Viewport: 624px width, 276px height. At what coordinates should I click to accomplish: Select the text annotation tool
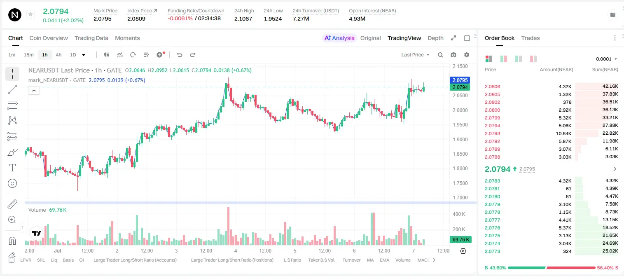pos(12,168)
